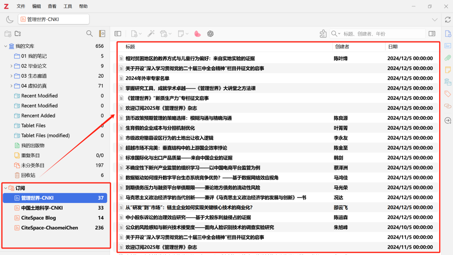Image resolution: width=453 pixels, height=255 pixels.
Task: Toggle the item pane visibility button
Action: click(432, 34)
